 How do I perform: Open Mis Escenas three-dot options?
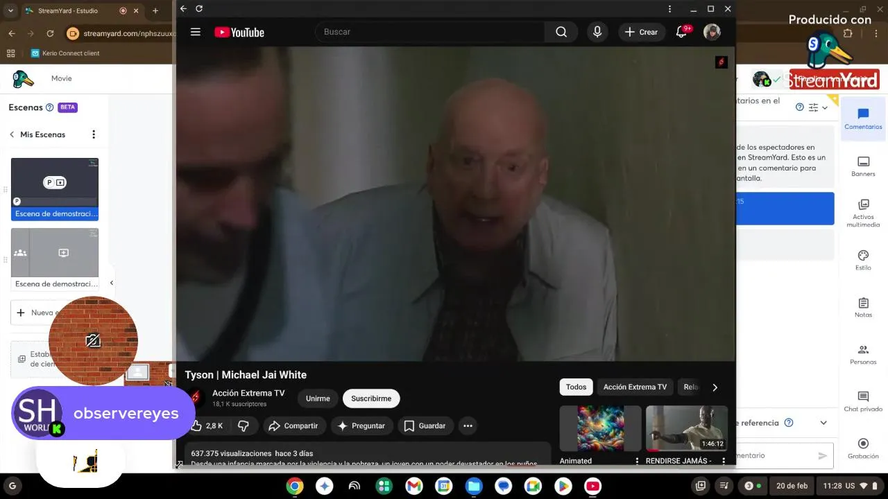pos(94,134)
